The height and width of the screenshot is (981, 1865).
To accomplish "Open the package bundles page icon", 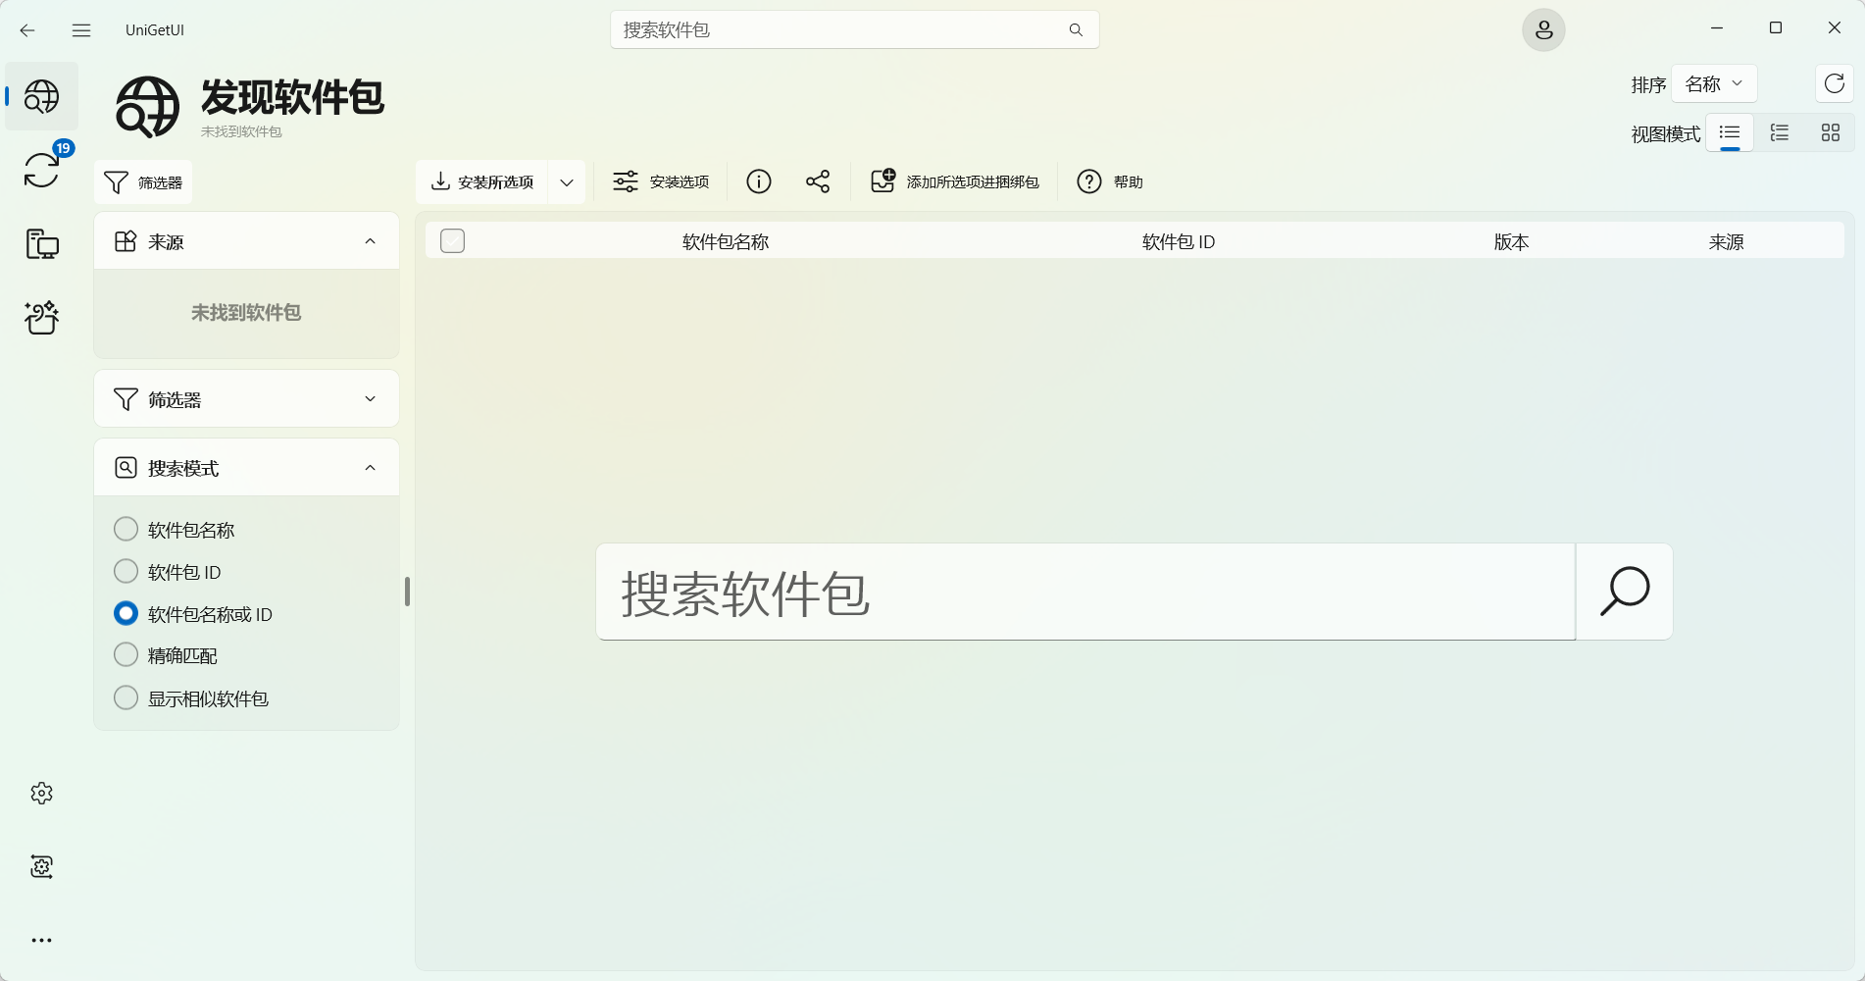I will tap(42, 317).
